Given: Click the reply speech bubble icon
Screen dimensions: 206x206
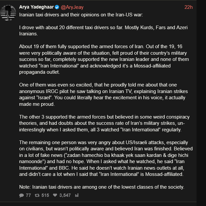Looking at the screenshot, I should point(22,195).
